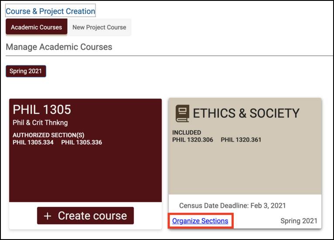
Task: Select section PHIL 1305.336
Action: pos(82,142)
